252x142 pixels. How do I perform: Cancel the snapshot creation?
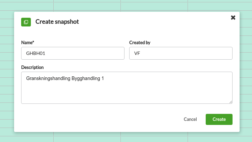pos(190,119)
